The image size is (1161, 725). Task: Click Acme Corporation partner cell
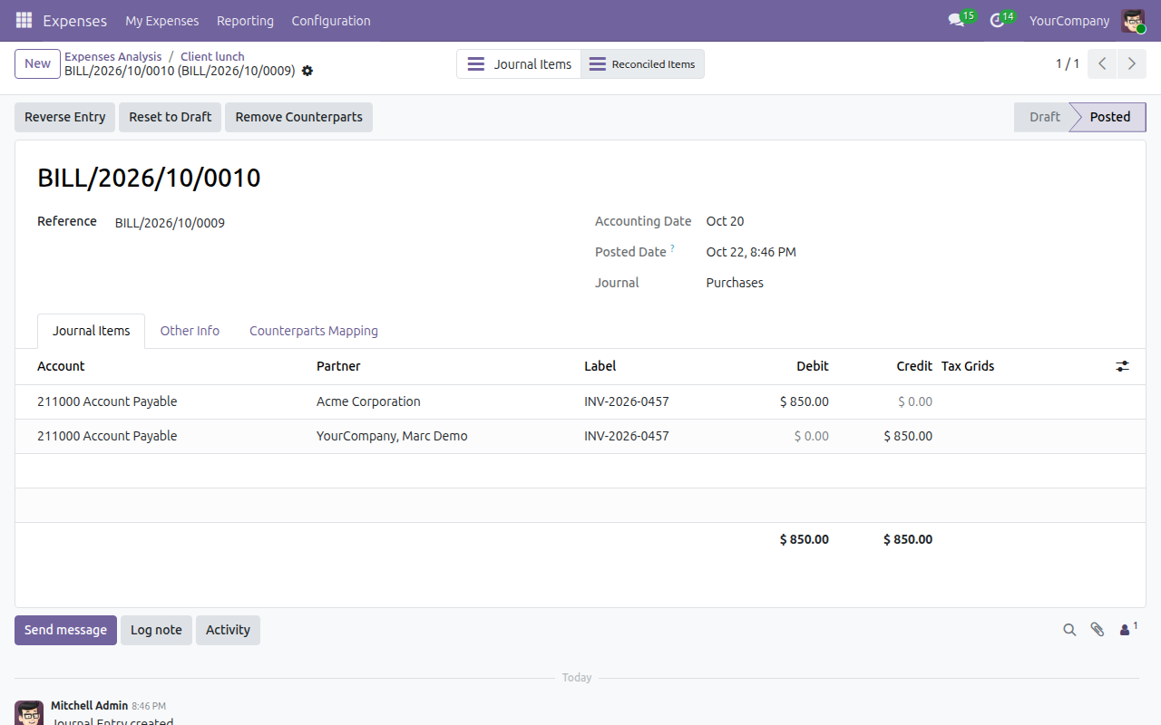[x=368, y=401]
